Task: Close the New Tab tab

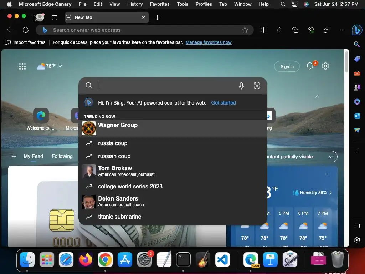Action: [143, 17]
